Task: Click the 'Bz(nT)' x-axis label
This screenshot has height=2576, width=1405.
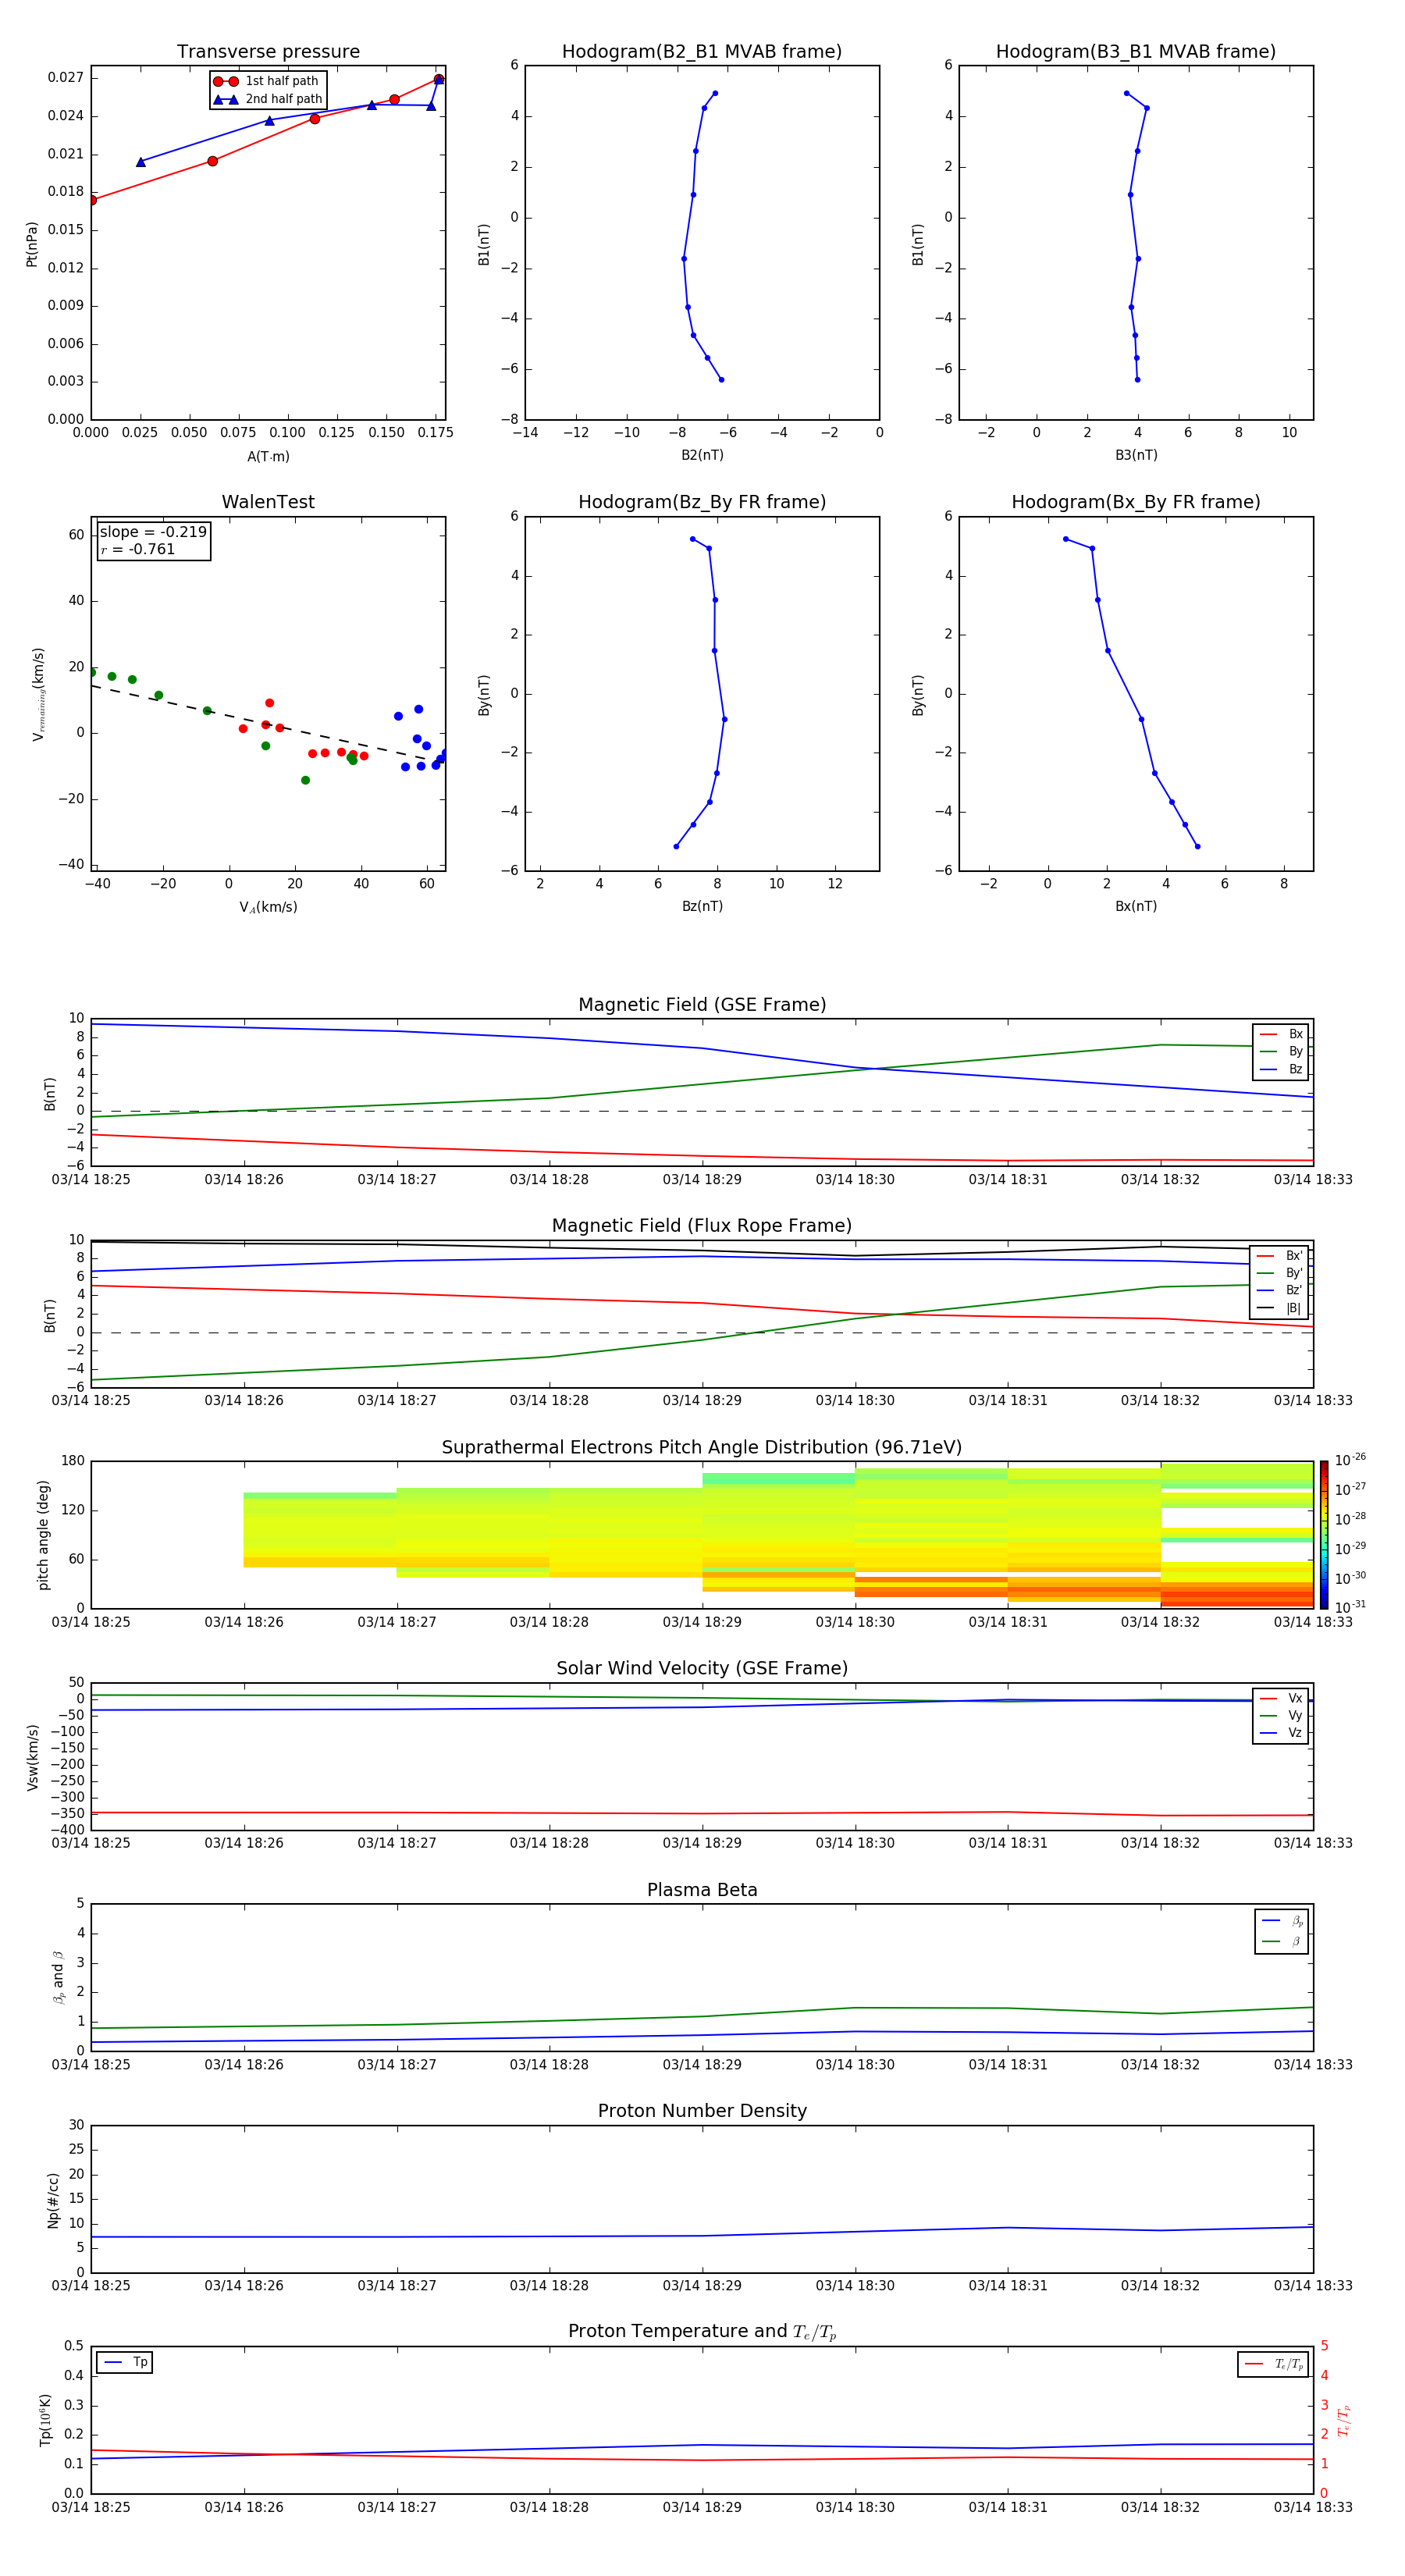Action: pos(702,907)
